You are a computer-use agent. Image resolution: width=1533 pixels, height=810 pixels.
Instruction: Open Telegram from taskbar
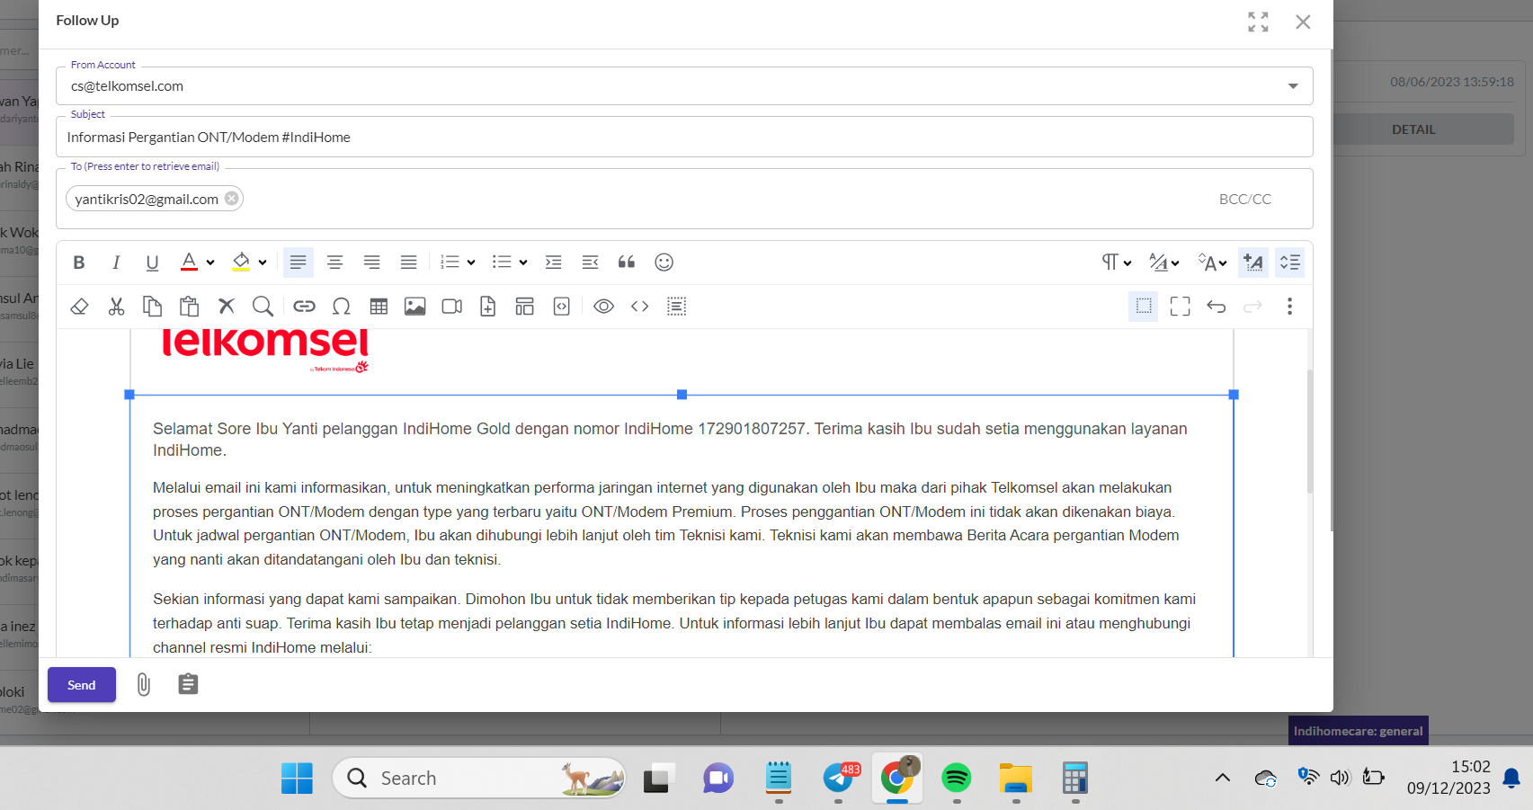click(x=839, y=779)
